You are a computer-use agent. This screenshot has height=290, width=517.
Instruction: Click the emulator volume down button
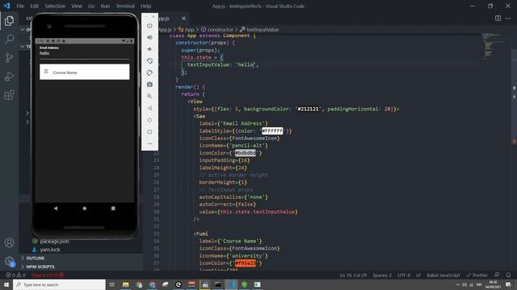[x=149, y=49]
